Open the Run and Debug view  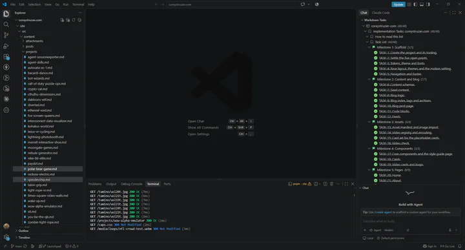6,46
